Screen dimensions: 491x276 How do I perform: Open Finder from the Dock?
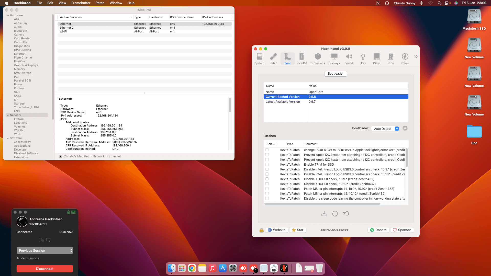click(172, 268)
